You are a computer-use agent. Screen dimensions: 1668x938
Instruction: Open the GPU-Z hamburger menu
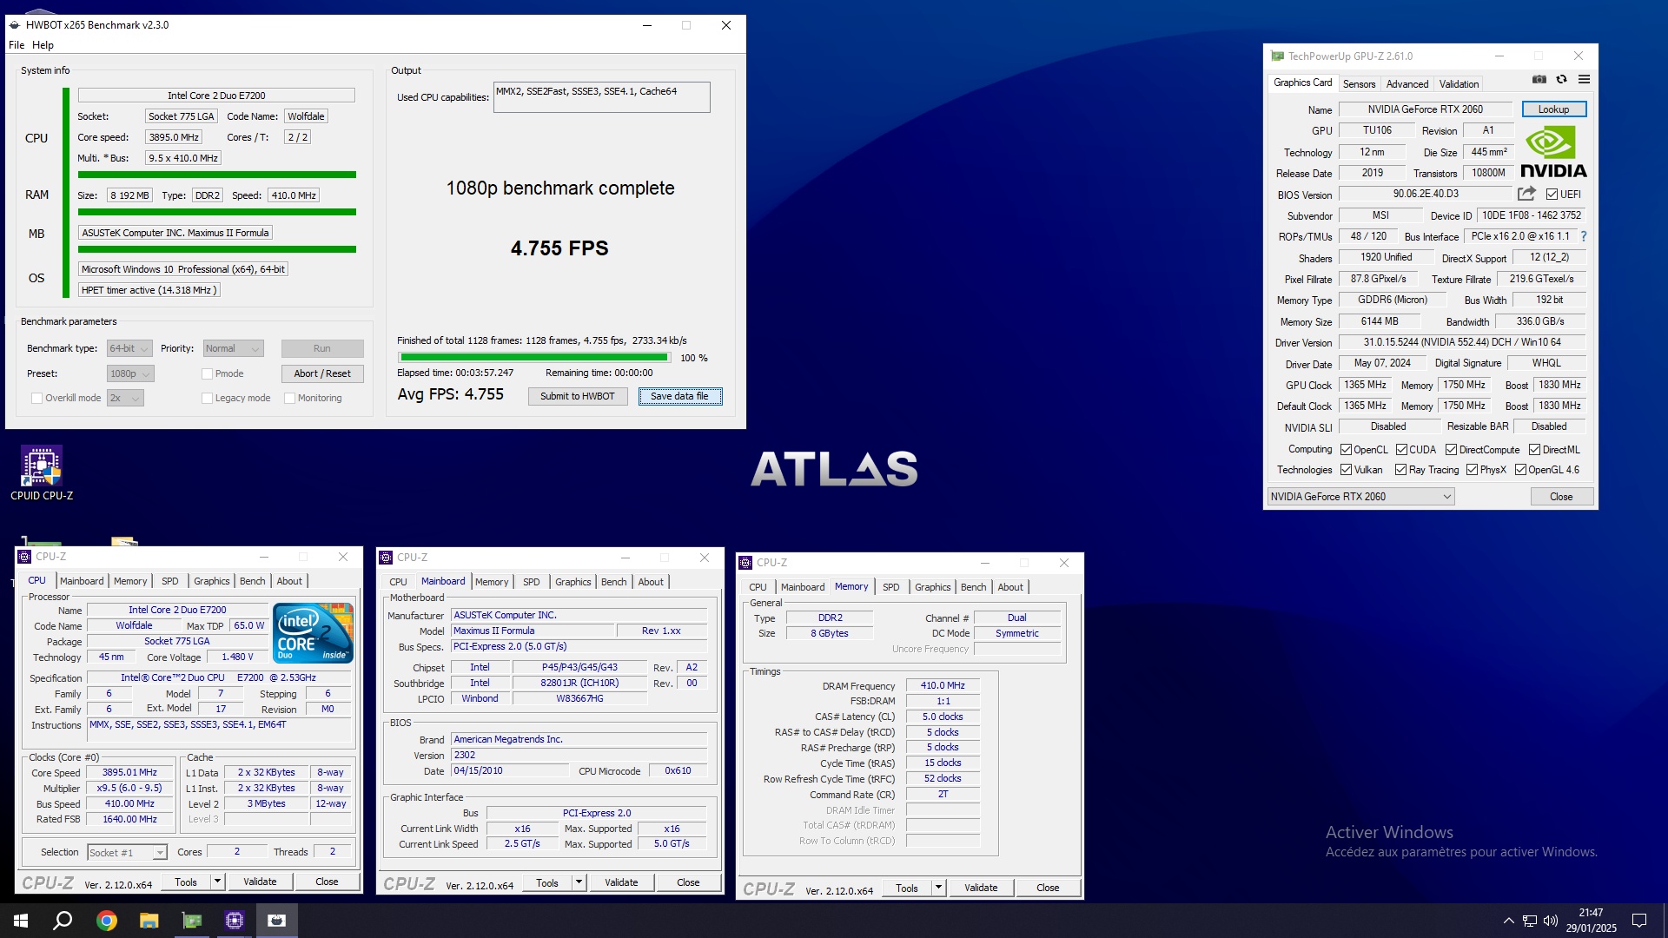[x=1584, y=79]
